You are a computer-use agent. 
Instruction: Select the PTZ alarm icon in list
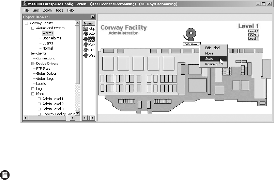pos(86,50)
